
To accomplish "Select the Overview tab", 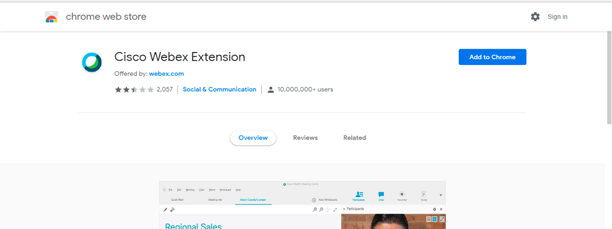I will 253,138.
